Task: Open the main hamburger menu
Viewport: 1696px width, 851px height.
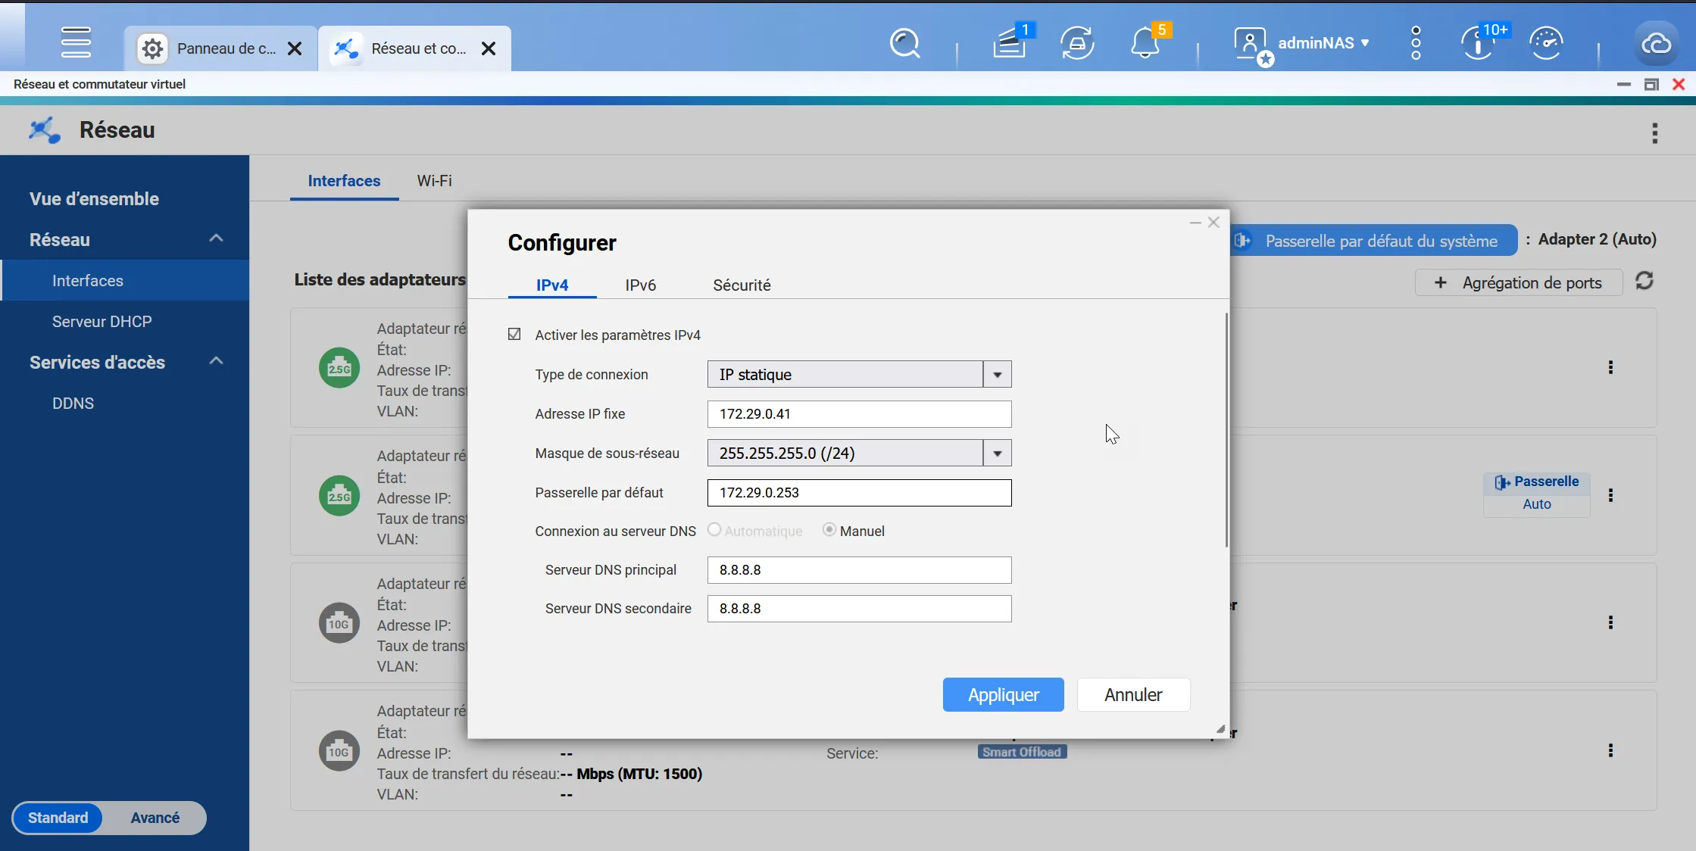Action: (x=77, y=42)
